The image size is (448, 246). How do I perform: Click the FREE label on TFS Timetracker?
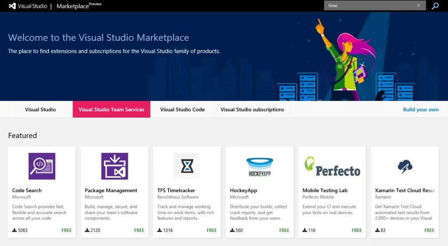tap(212, 230)
